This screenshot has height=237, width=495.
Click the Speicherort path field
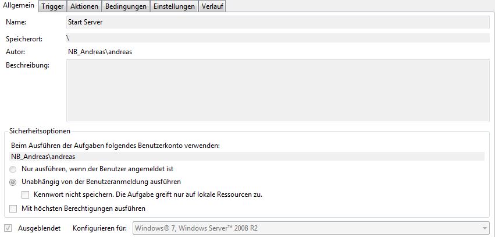coord(278,38)
